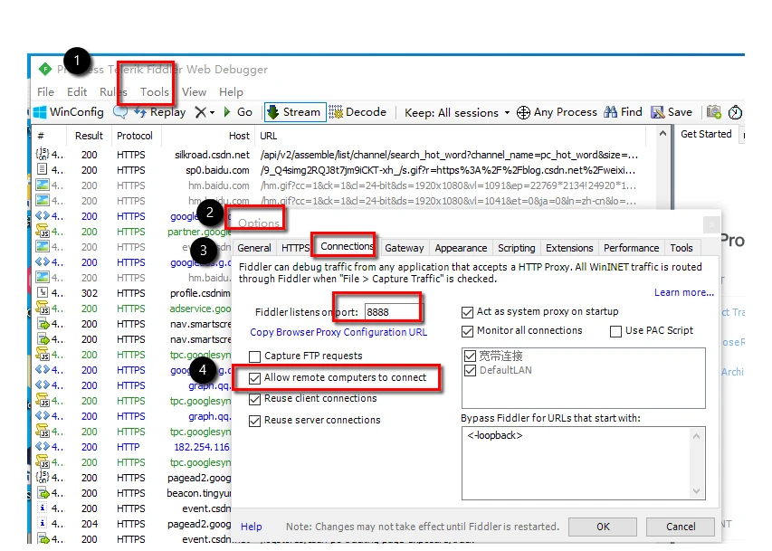Select the silkroad.csdn.net session icon
Image resolution: width=772 pixels, height=551 pixels.
[x=43, y=154]
